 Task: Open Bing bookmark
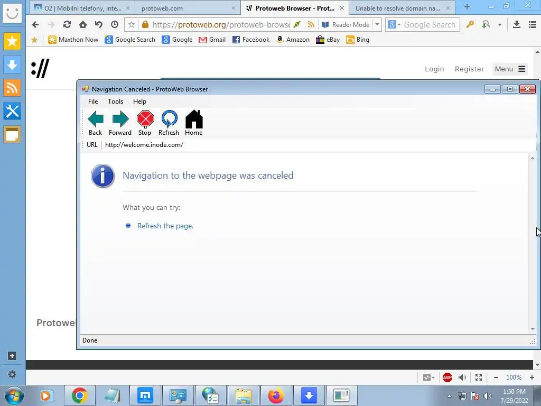point(358,40)
